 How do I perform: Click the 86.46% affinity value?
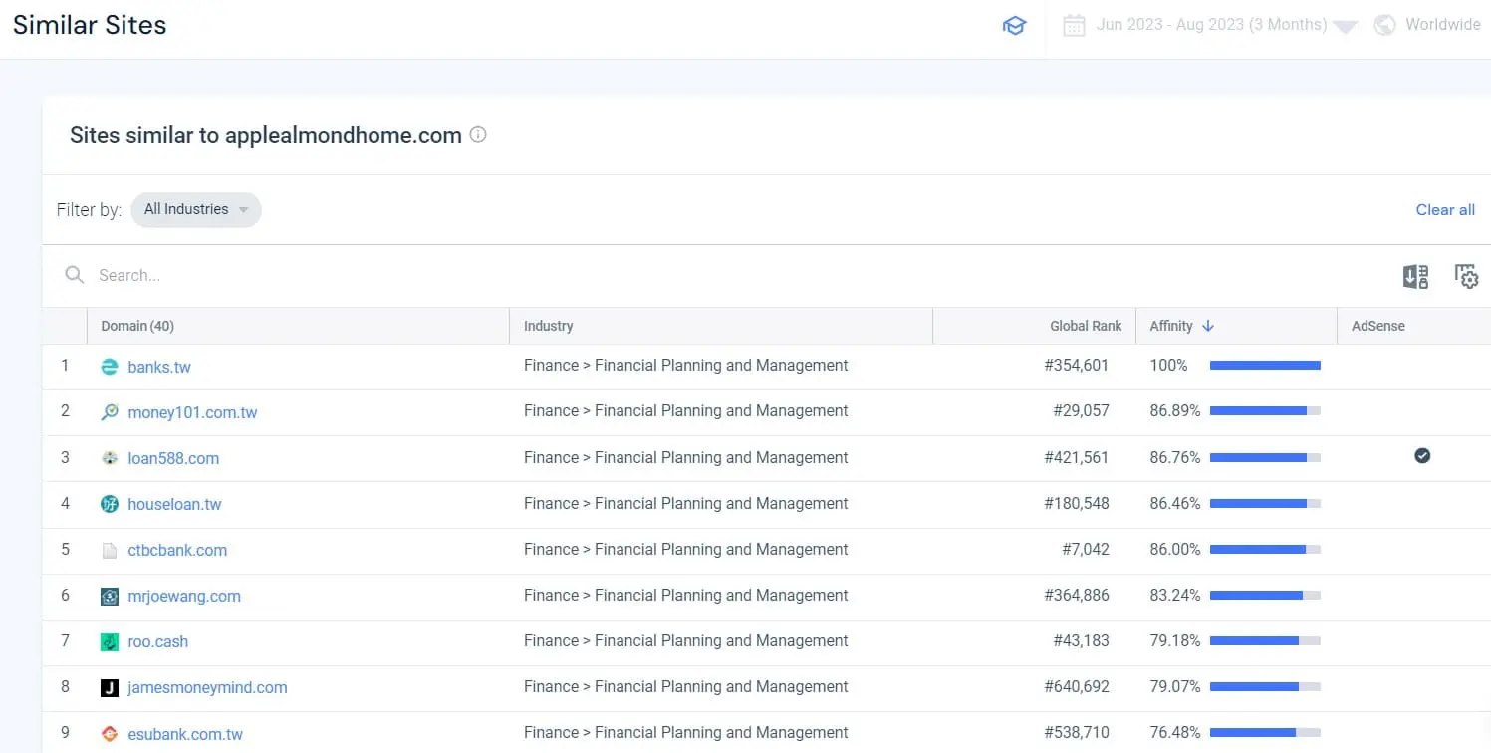coord(1175,503)
